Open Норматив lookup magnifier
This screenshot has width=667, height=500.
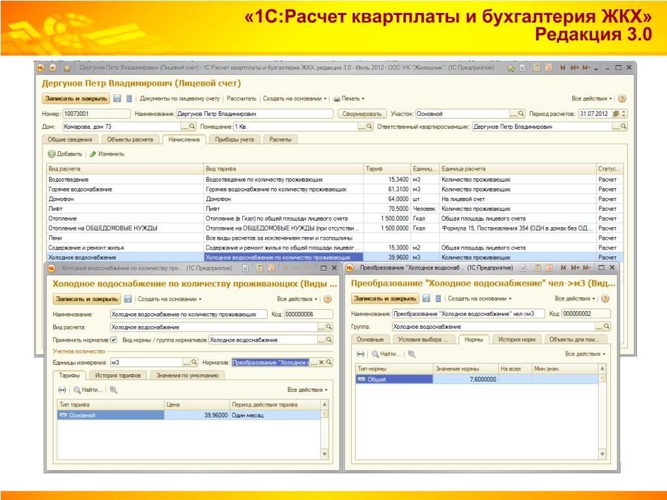(x=329, y=362)
